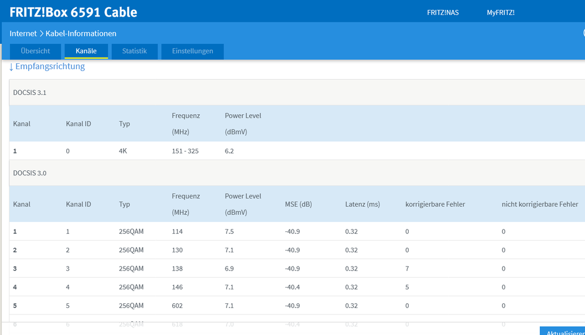Viewport: 585px width, 335px height.
Task: Open FRITZ!NAS link in header
Action: [443, 13]
